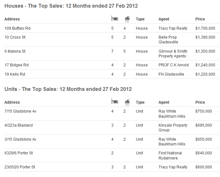Click Gilmour & Smith Property Agents agent
The image size is (220, 177).
[173, 54]
